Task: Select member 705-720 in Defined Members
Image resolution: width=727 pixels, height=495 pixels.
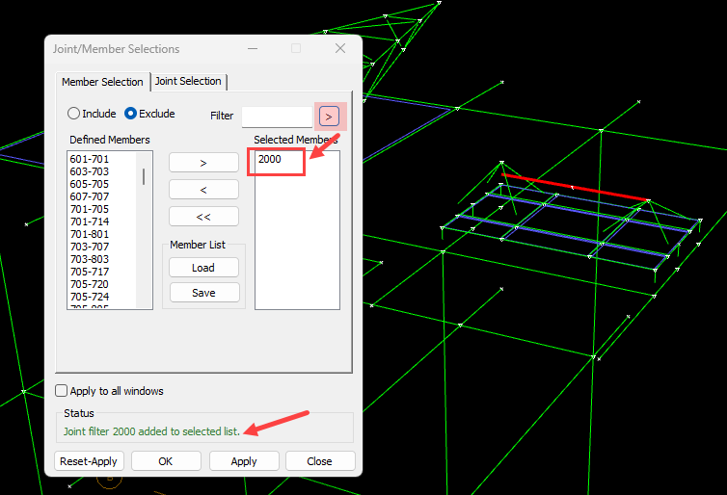Action: pos(90,284)
